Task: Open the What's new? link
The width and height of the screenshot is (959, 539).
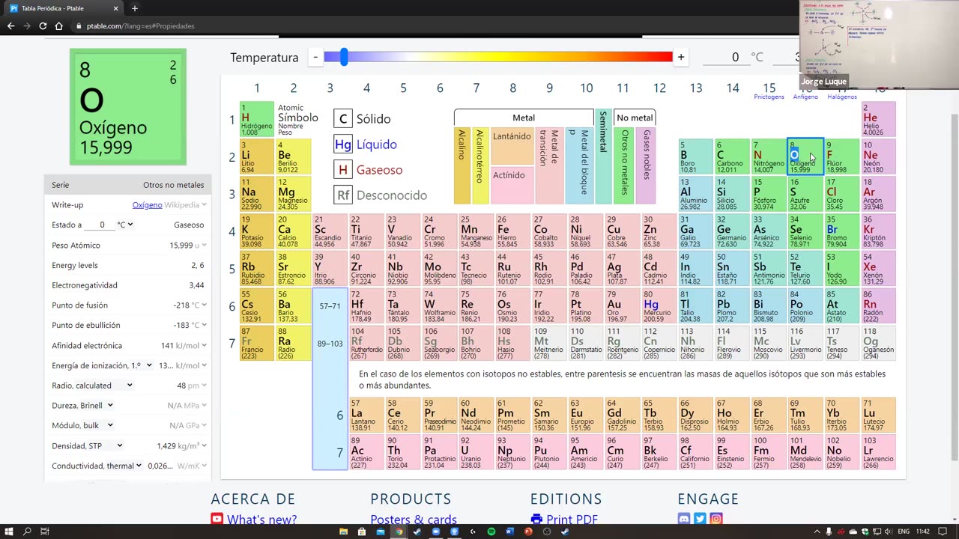Action: (x=261, y=520)
